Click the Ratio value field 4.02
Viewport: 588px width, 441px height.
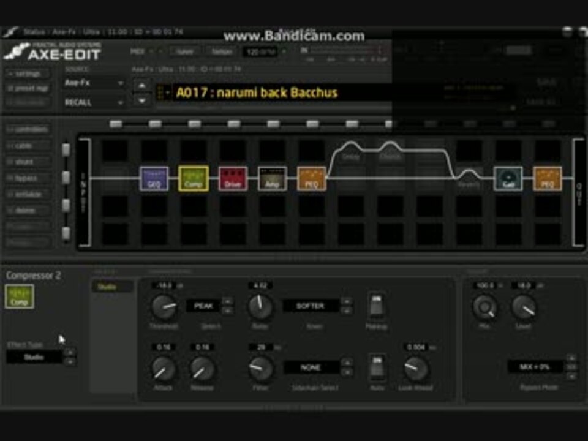pos(260,286)
